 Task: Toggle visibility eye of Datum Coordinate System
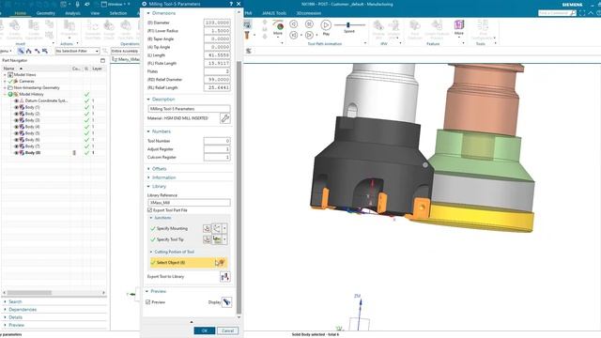(x=16, y=100)
